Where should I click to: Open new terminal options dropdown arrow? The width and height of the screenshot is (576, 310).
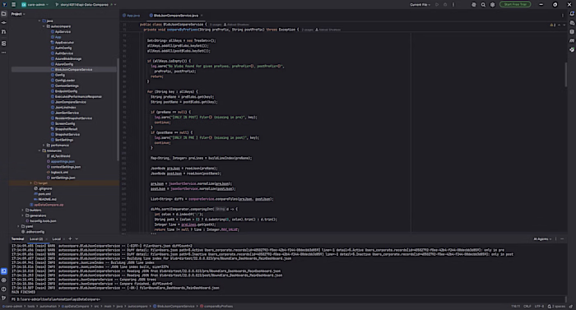(x=77, y=238)
